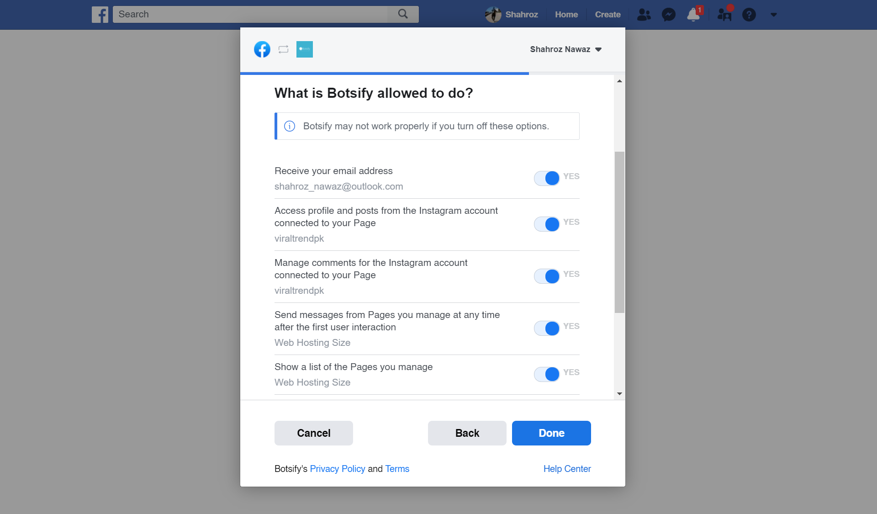Click the email shahroz_nawaz@outlook.com
The height and width of the screenshot is (514, 877).
pos(338,186)
